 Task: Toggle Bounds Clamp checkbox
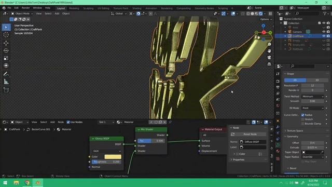303,124
